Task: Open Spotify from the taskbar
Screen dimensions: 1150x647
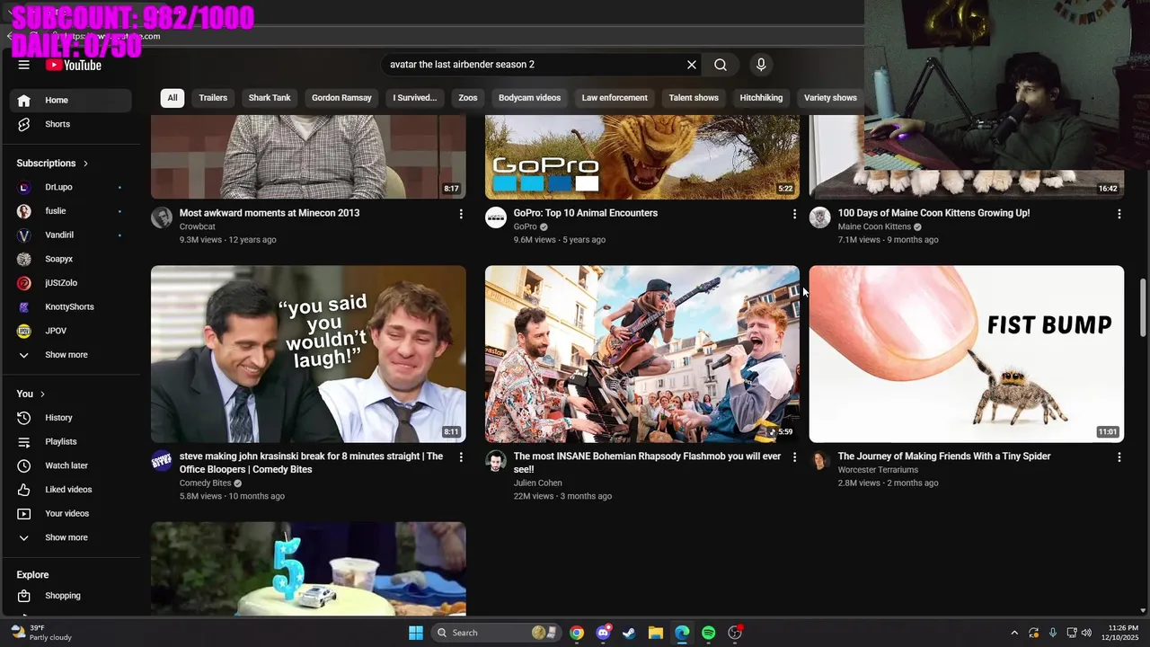Action: click(x=708, y=633)
